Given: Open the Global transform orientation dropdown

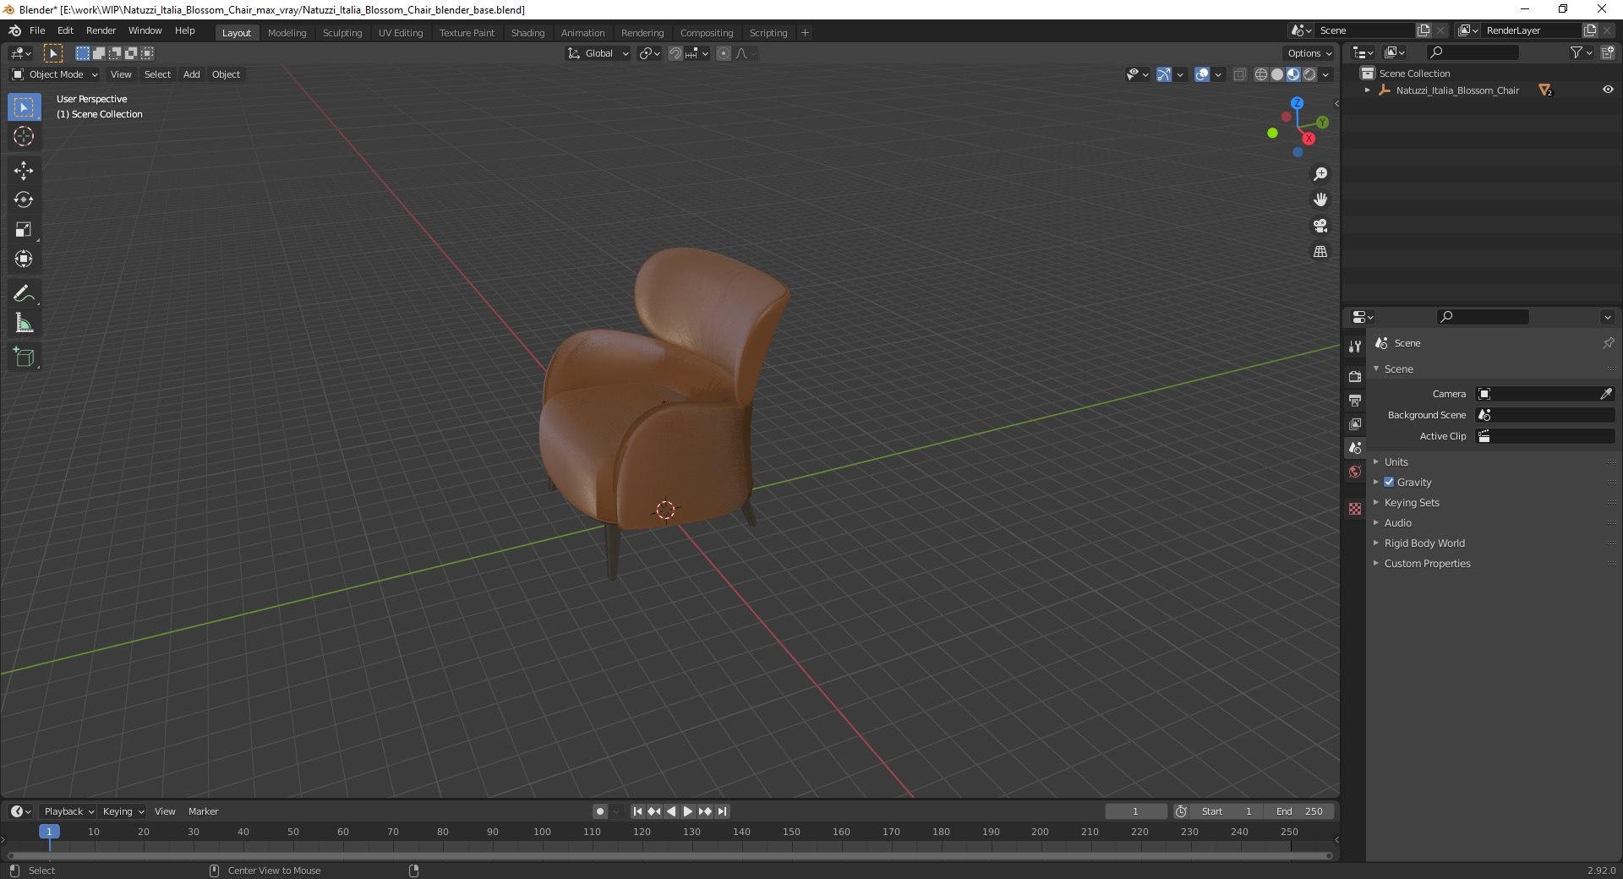Looking at the screenshot, I should (x=598, y=53).
